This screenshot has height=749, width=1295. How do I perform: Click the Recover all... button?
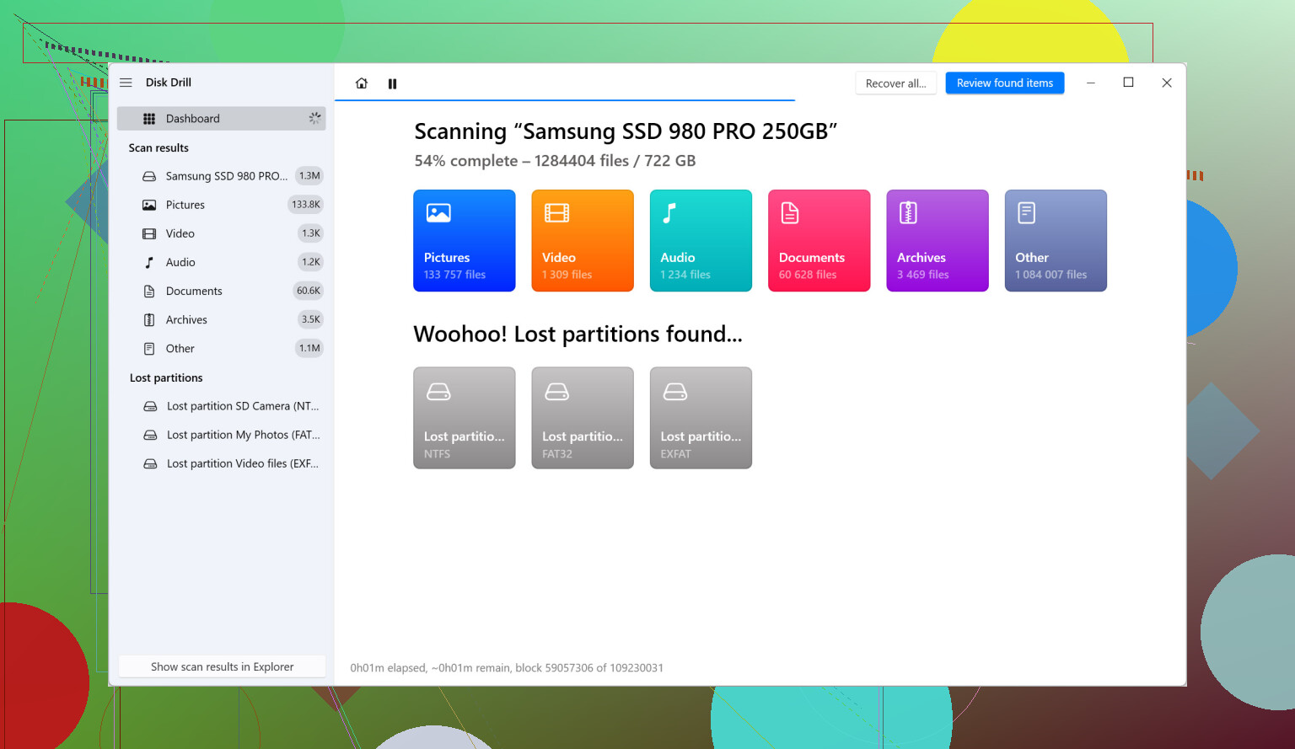click(x=895, y=83)
